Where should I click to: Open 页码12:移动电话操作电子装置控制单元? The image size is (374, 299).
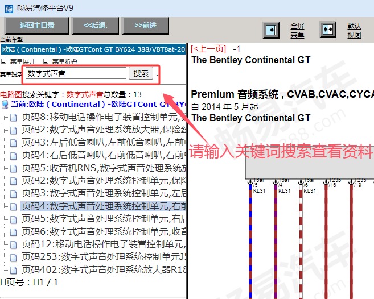(x=103, y=244)
